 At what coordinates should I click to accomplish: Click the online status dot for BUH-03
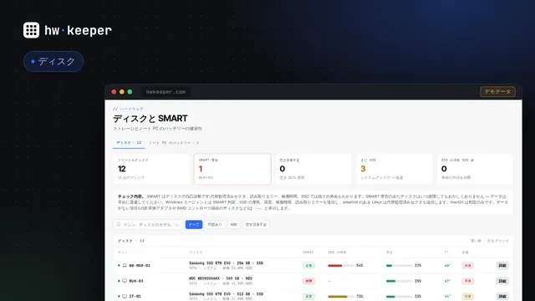pos(119,281)
